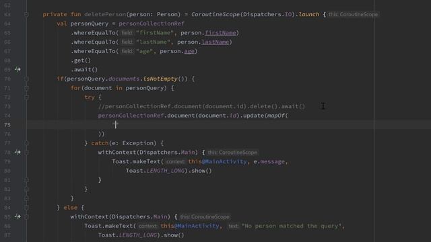
Task: Collapse the deletePerson function fold on line 63
Action: tap(26, 14)
